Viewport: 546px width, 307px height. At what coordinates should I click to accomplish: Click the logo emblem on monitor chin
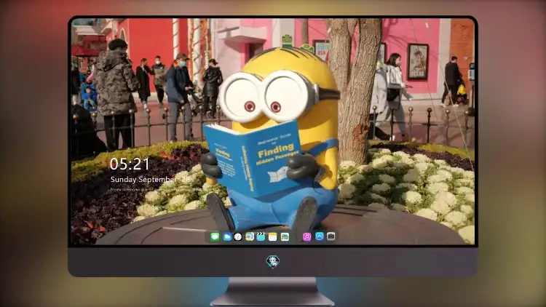[x=273, y=262]
